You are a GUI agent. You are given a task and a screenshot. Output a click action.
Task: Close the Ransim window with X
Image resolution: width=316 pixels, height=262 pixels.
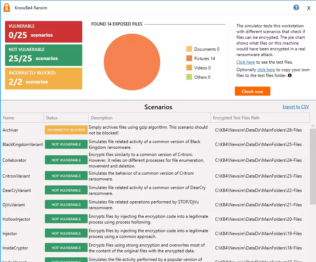[x=308, y=8]
